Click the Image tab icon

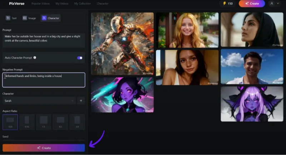tap(25, 18)
